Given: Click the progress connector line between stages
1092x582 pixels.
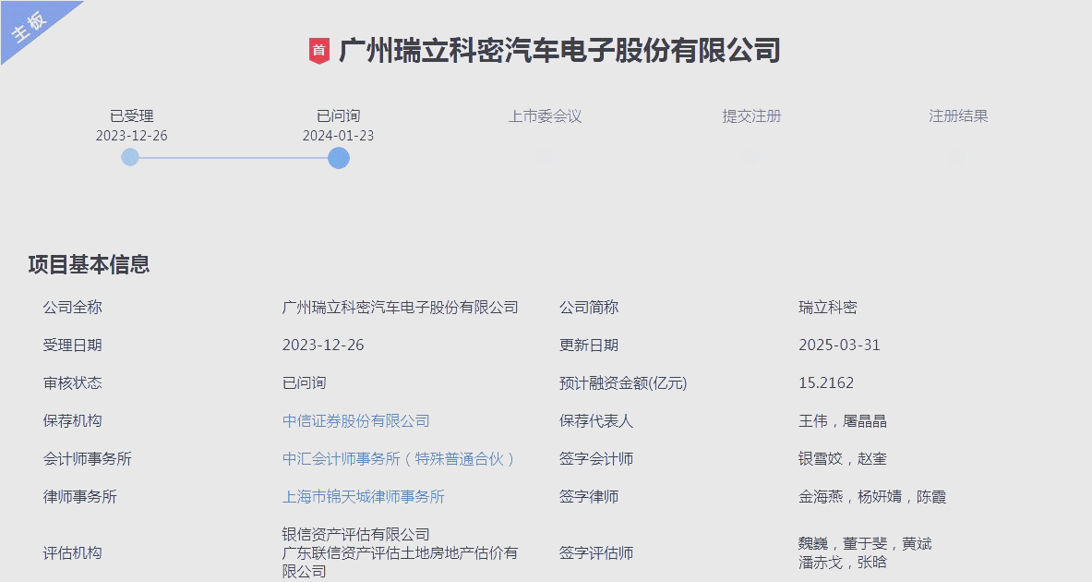Looking at the screenshot, I should [x=234, y=157].
